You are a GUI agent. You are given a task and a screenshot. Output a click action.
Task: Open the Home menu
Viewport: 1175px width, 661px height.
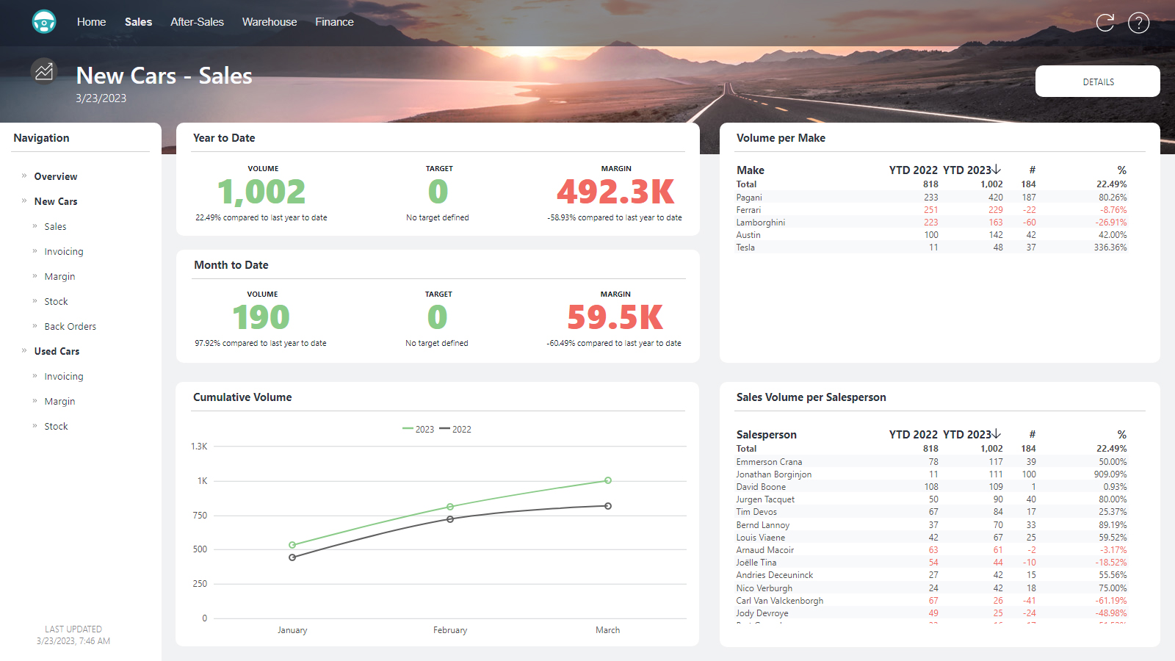tap(91, 22)
